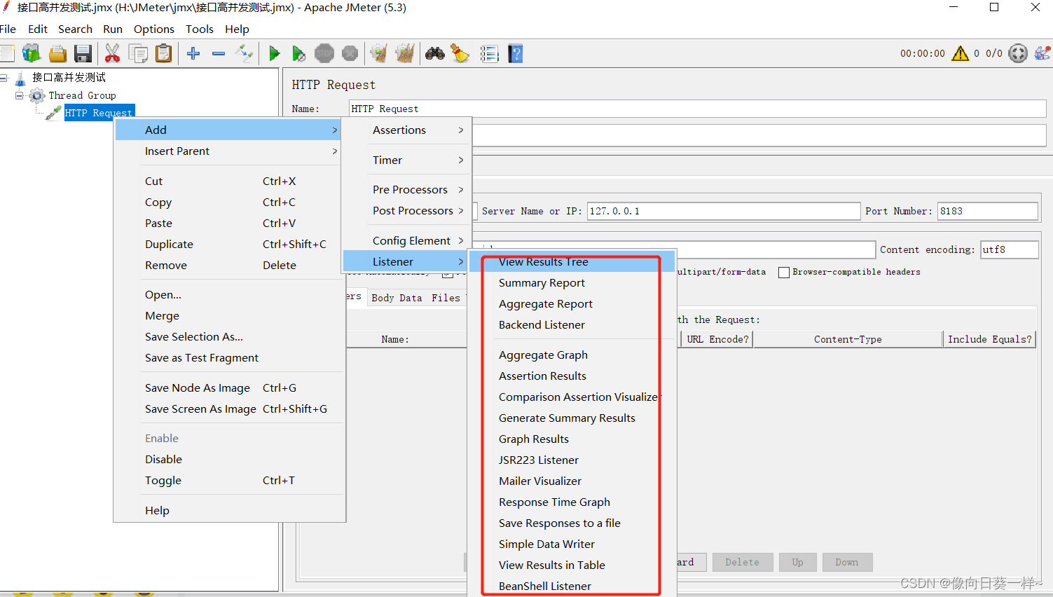Select Backend Listener entry
The height and width of the screenshot is (597, 1053).
572,325
